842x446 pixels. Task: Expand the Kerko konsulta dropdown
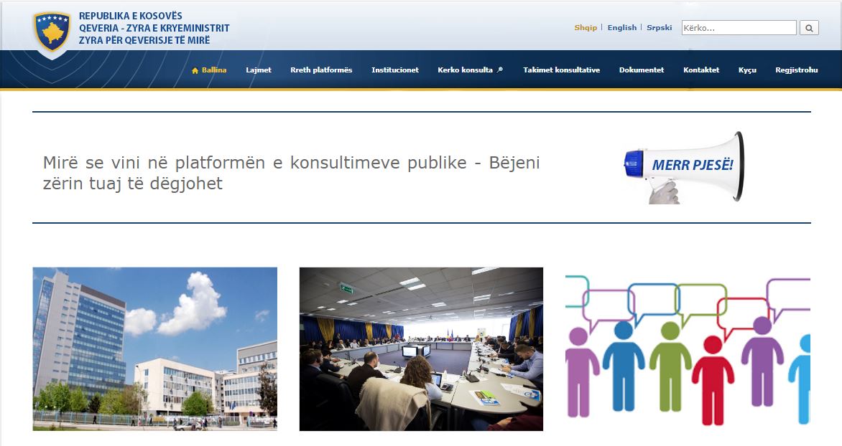[x=467, y=70]
